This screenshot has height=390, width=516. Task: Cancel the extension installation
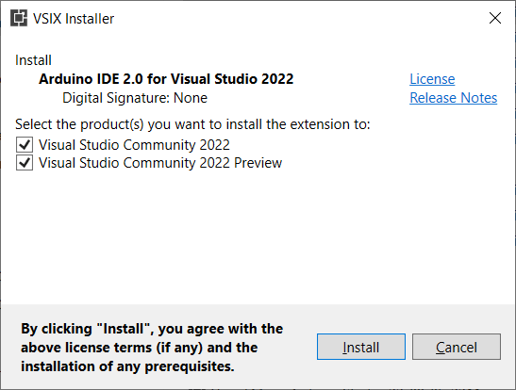tap(457, 347)
